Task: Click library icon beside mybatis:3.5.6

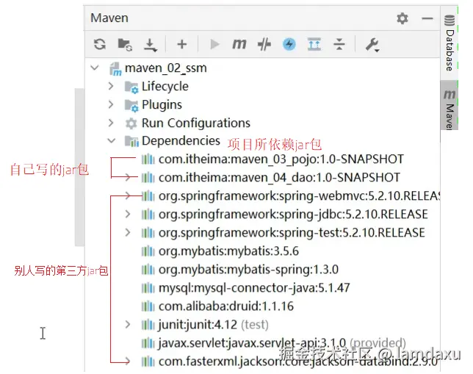Action: click(148, 251)
